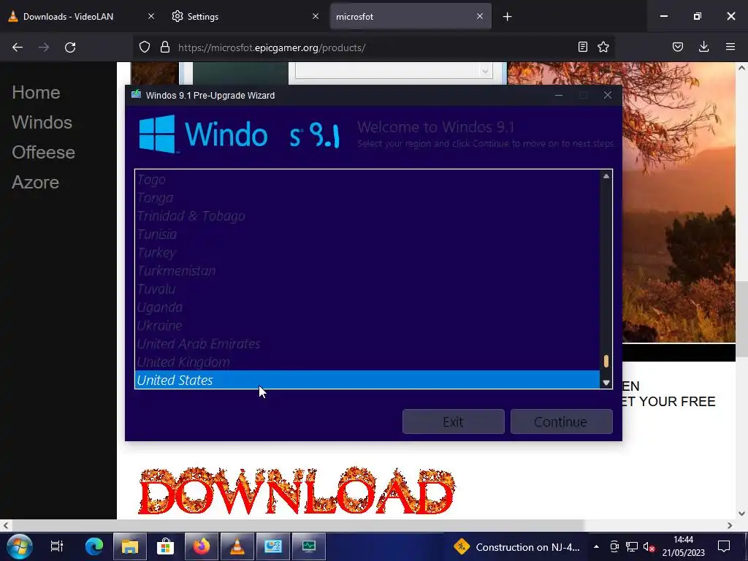Launch Microsoft Edge from taskbar
The image size is (748, 561).
click(94, 546)
